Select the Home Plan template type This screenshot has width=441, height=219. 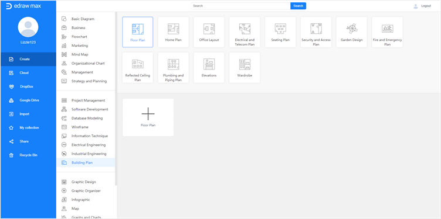[173, 32]
